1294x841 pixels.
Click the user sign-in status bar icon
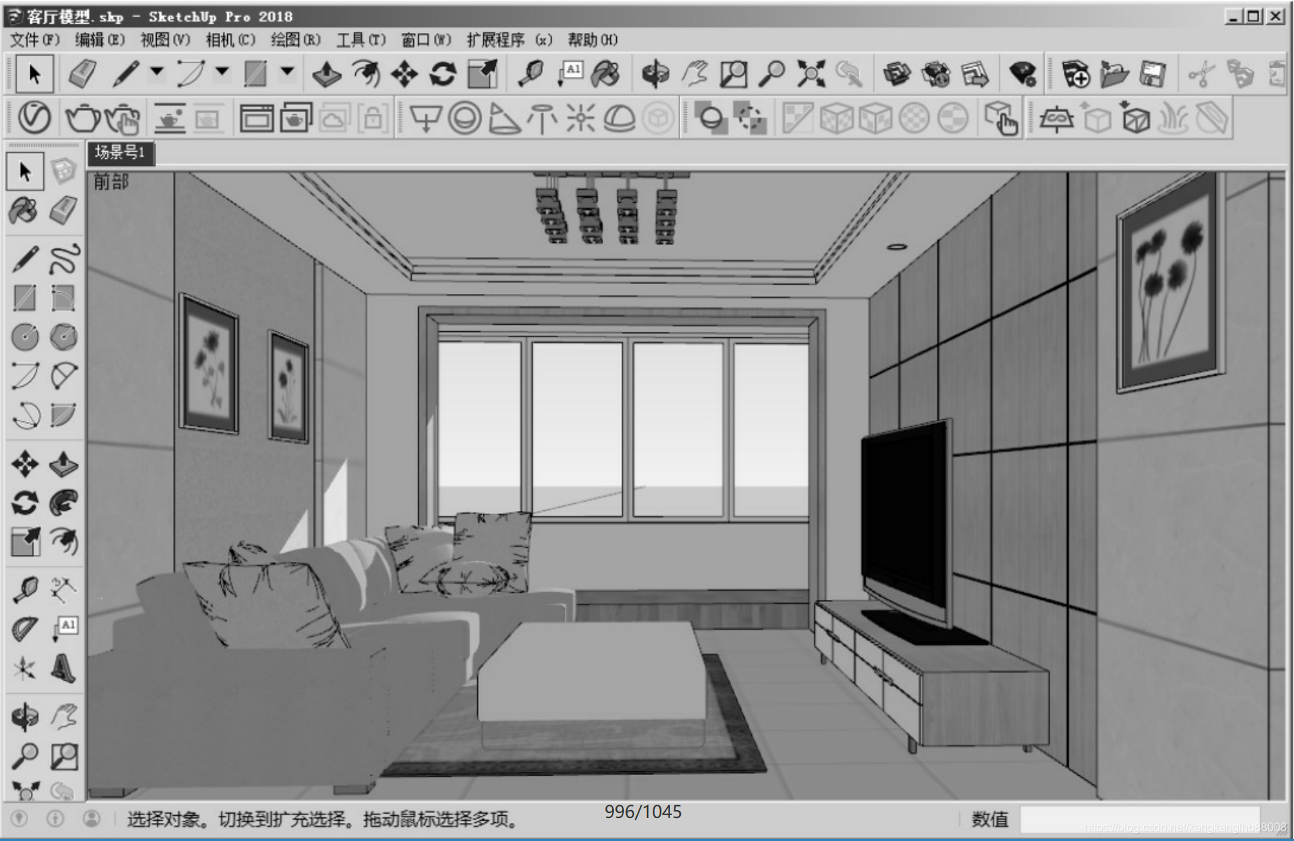click(91, 819)
